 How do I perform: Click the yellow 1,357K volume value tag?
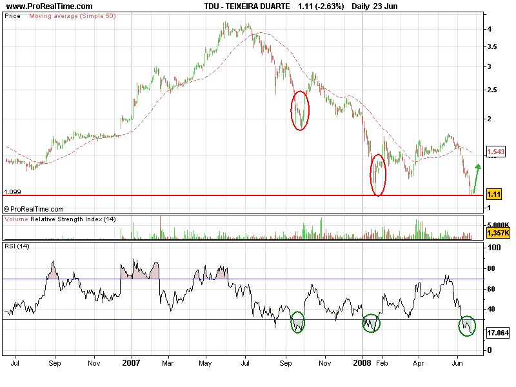pyautogui.click(x=498, y=233)
